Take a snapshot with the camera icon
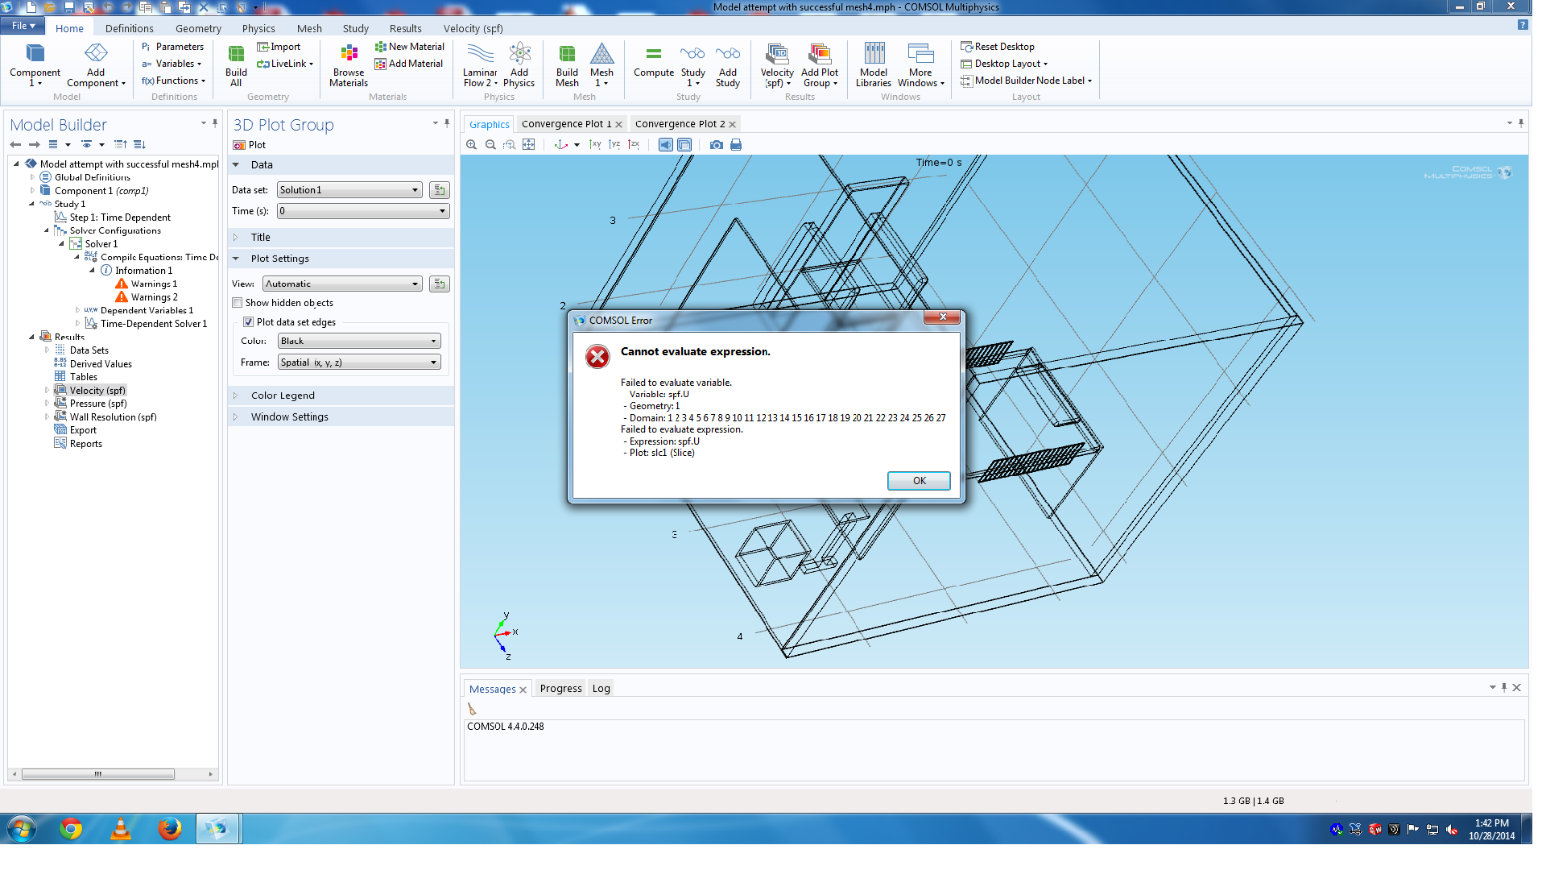The width and height of the screenshot is (1546, 870). coord(716,145)
